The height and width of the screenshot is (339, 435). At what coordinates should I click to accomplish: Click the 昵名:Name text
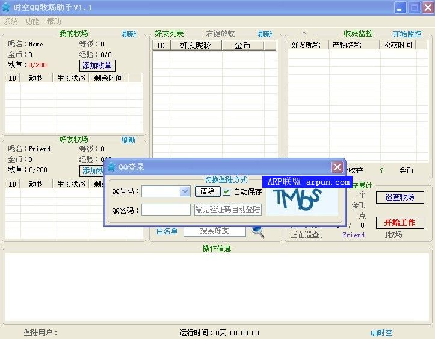pos(25,44)
